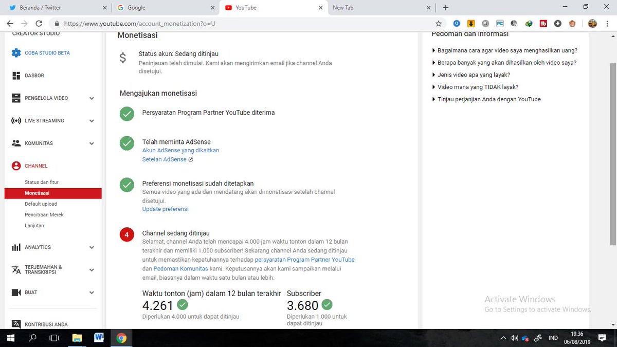Click the blue magnifier extension icon
The image size is (617, 347).
457,24
